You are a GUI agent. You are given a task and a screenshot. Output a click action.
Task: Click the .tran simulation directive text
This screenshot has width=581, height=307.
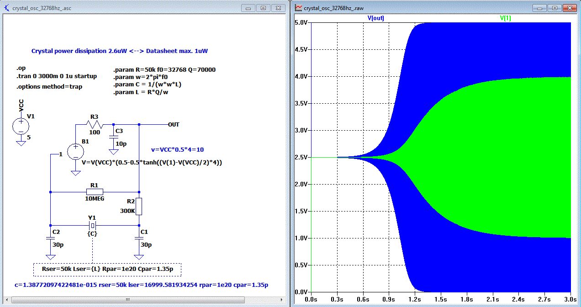pos(57,76)
